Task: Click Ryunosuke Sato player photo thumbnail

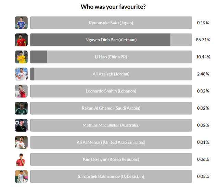Action: click(x=21, y=23)
